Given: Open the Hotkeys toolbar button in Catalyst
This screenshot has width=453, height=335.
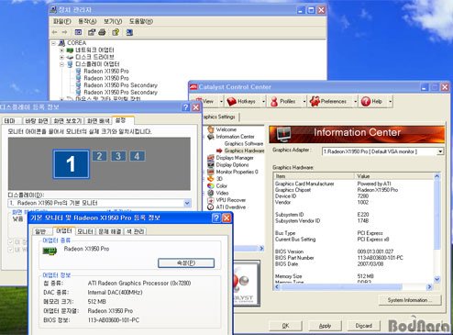Looking at the screenshot, I should [241, 101].
